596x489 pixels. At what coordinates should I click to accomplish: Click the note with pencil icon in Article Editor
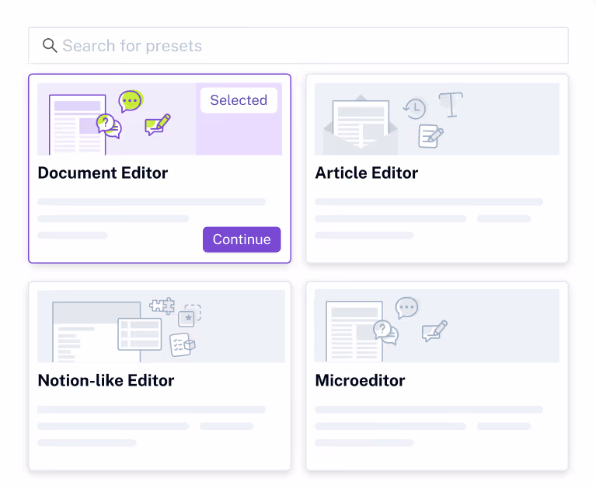(x=430, y=136)
